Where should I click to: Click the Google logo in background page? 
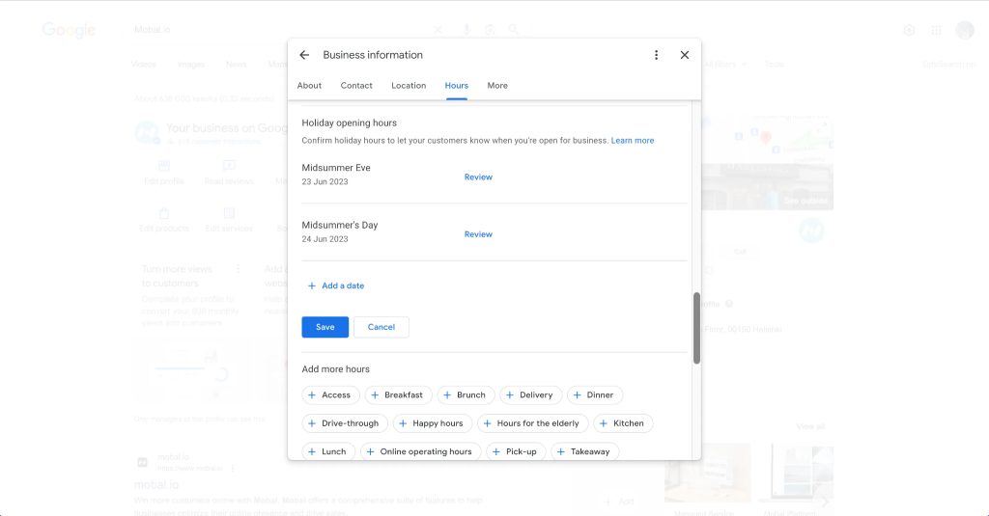coord(69,30)
